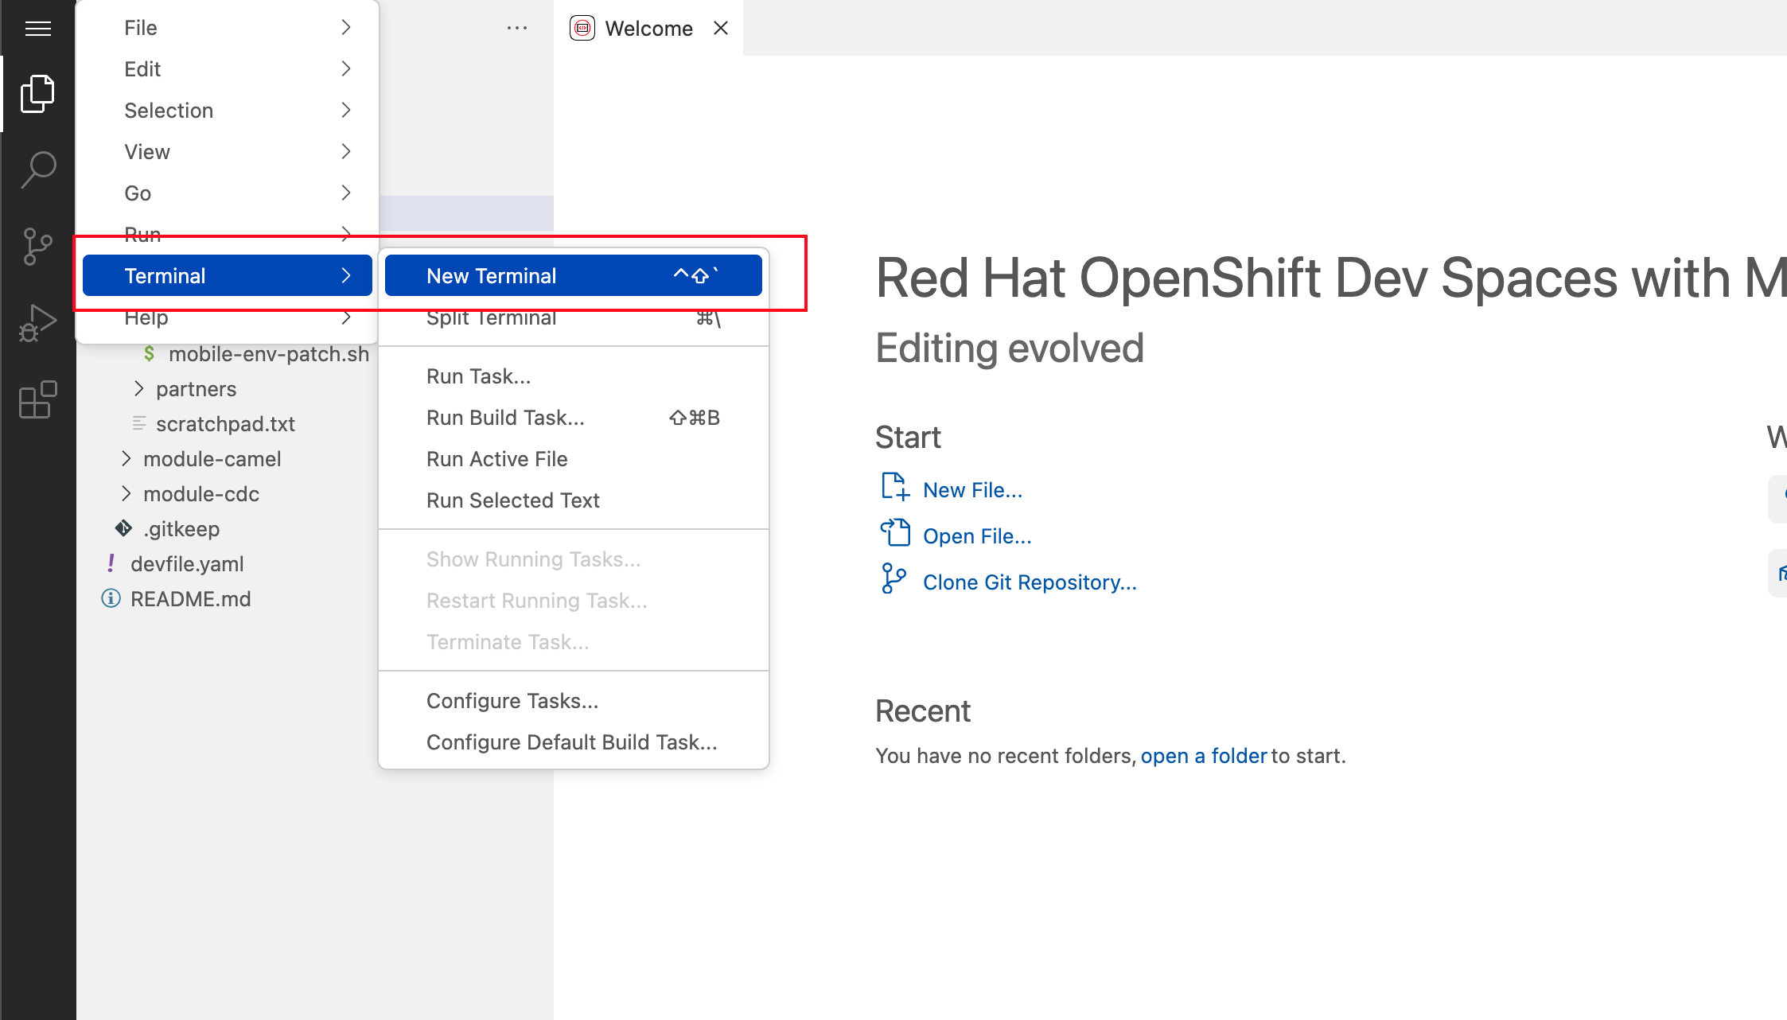
Task: Expand the module-cdc folder
Action: click(127, 493)
